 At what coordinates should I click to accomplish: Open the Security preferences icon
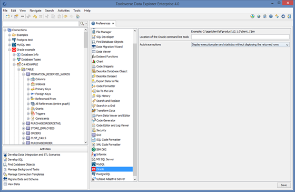click(x=94, y=130)
